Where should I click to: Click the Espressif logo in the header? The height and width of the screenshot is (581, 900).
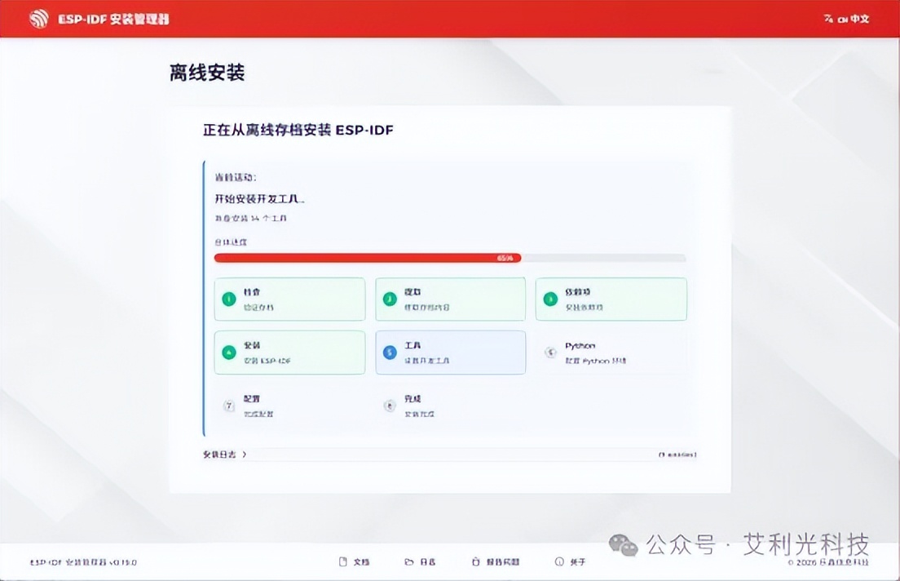click(x=38, y=19)
